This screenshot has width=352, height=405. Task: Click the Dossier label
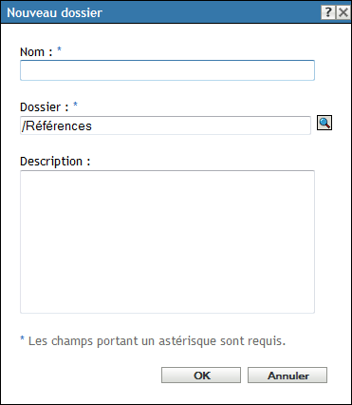[x=45, y=107]
